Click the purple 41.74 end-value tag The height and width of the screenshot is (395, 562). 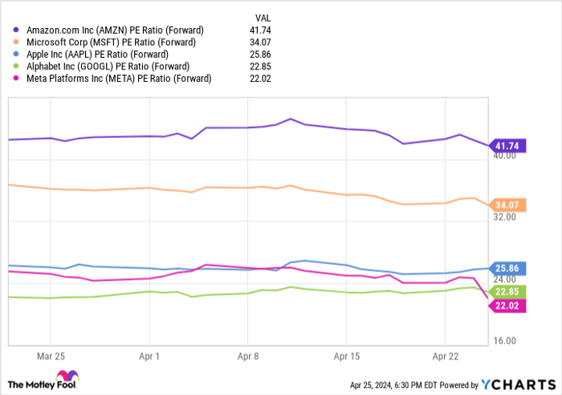[x=508, y=145]
